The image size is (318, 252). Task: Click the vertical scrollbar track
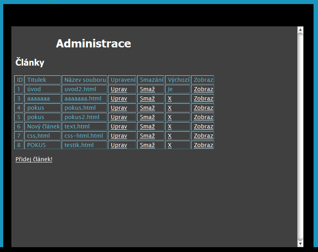pyautogui.click(x=300, y=137)
